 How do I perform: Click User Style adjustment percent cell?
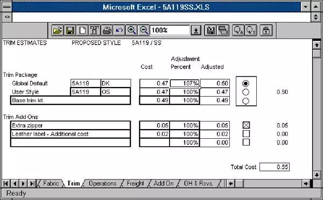185,92
